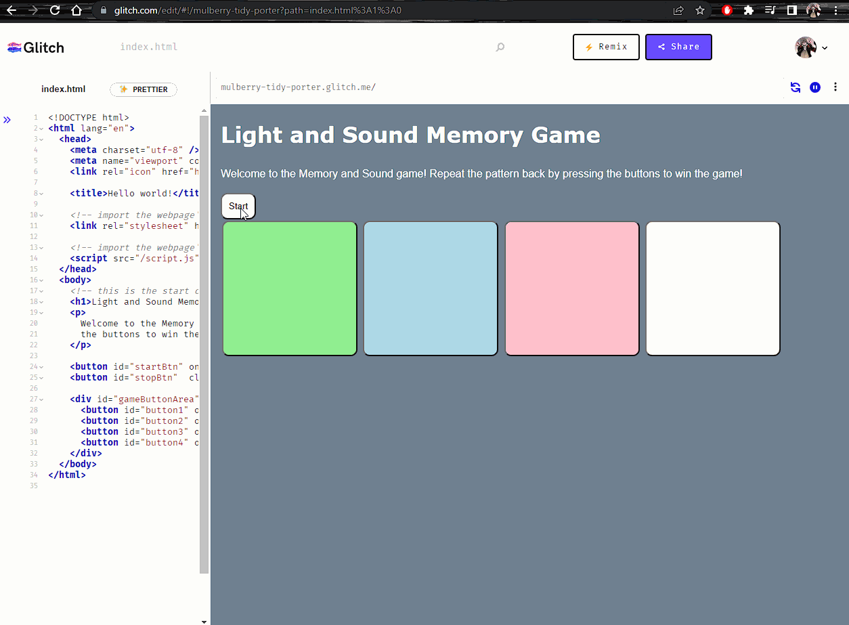This screenshot has width=849, height=625.
Task: Pause automatic preview refresh
Action: pyautogui.click(x=814, y=87)
